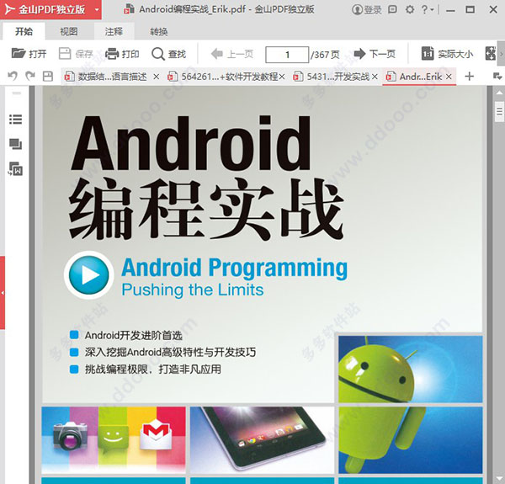This screenshot has height=484, width=505.
Task: Switch to 注释 ribbon tab
Action: click(114, 31)
